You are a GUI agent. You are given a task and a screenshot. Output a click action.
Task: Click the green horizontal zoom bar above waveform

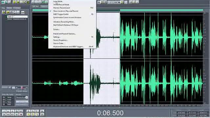tap(117, 10)
